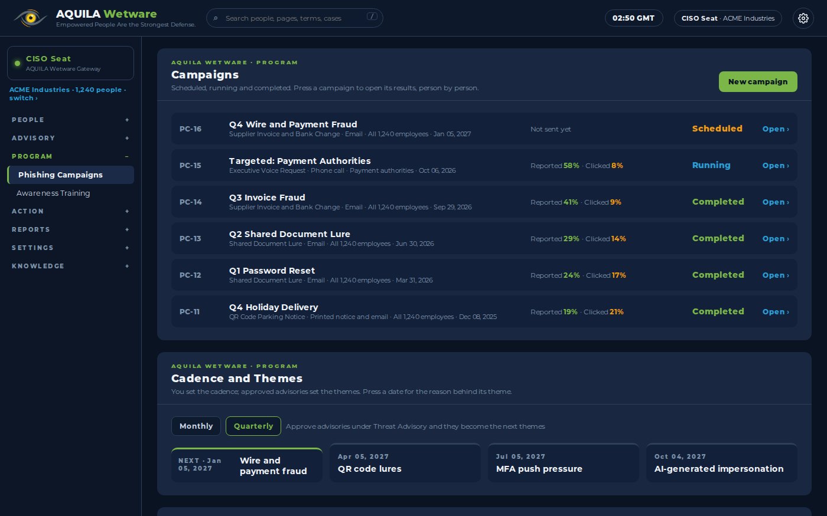Screen dimensions: 827x516
Task: Click Q3 Invoice Fraud campaign title
Action: point(267,198)
